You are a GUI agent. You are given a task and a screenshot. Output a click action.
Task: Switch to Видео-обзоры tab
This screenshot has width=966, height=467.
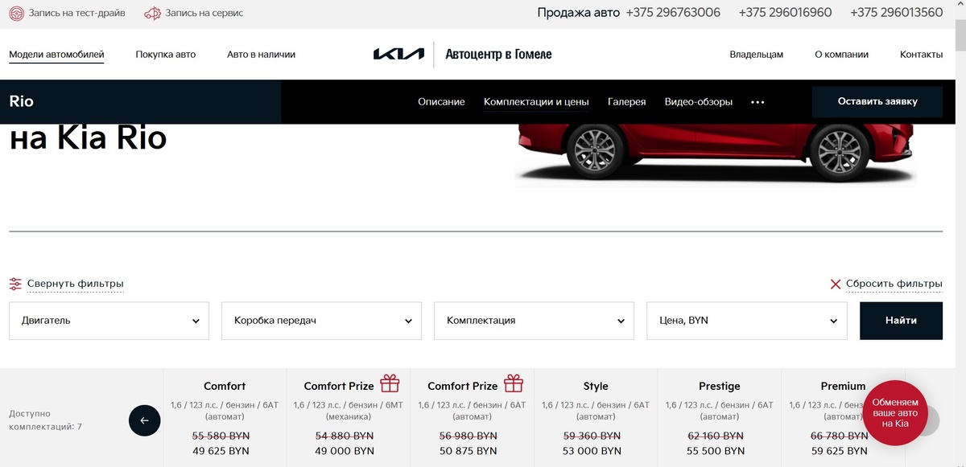[x=699, y=102]
